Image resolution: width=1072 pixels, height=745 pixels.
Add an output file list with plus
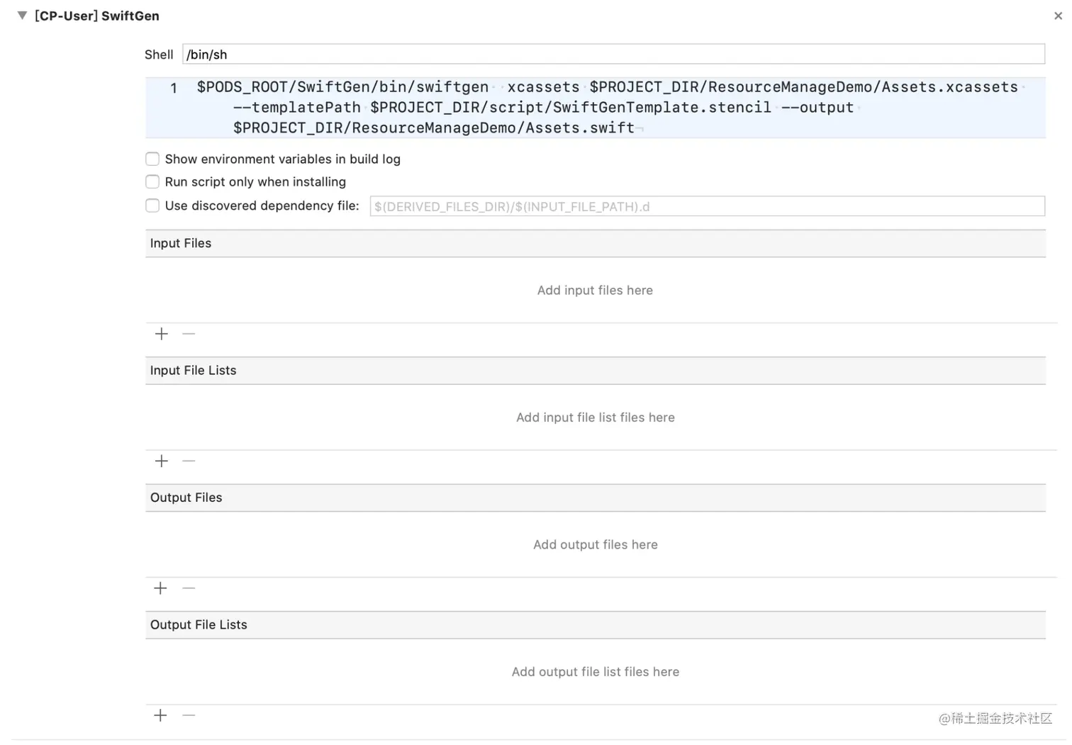click(161, 715)
